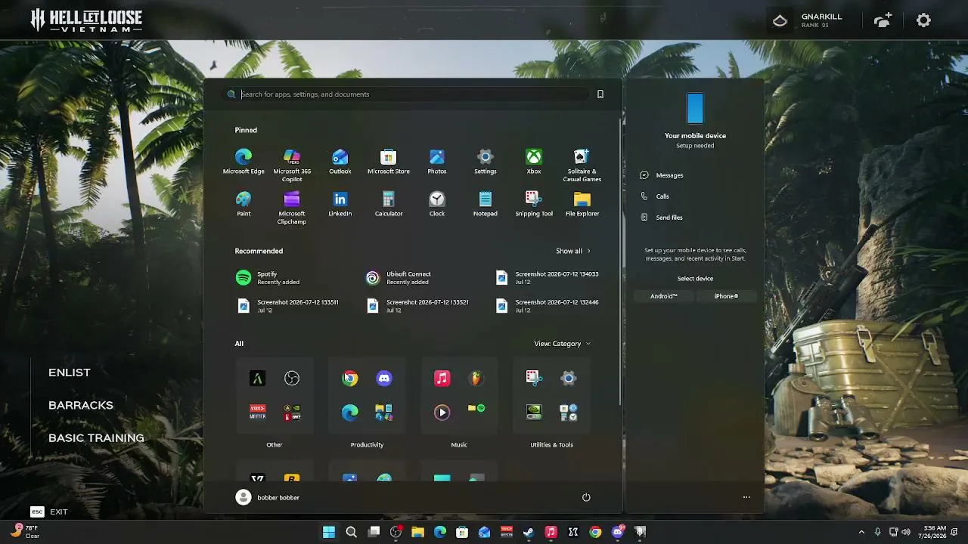The width and height of the screenshot is (968, 544).
Task: Launch Microsoft 365 Copilot pinned app
Action: 292,165
